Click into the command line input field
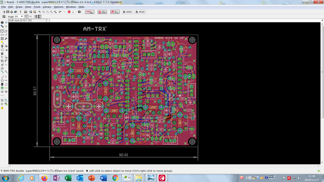 tap(180, 20)
